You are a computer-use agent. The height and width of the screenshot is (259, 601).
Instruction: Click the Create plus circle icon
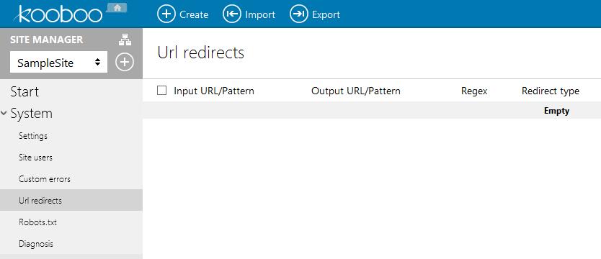[x=166, y=14]
